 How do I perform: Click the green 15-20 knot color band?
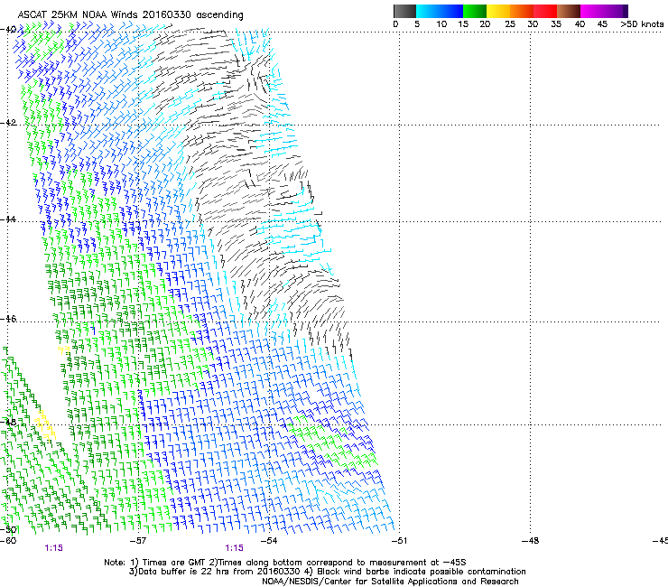click(475, 11)
